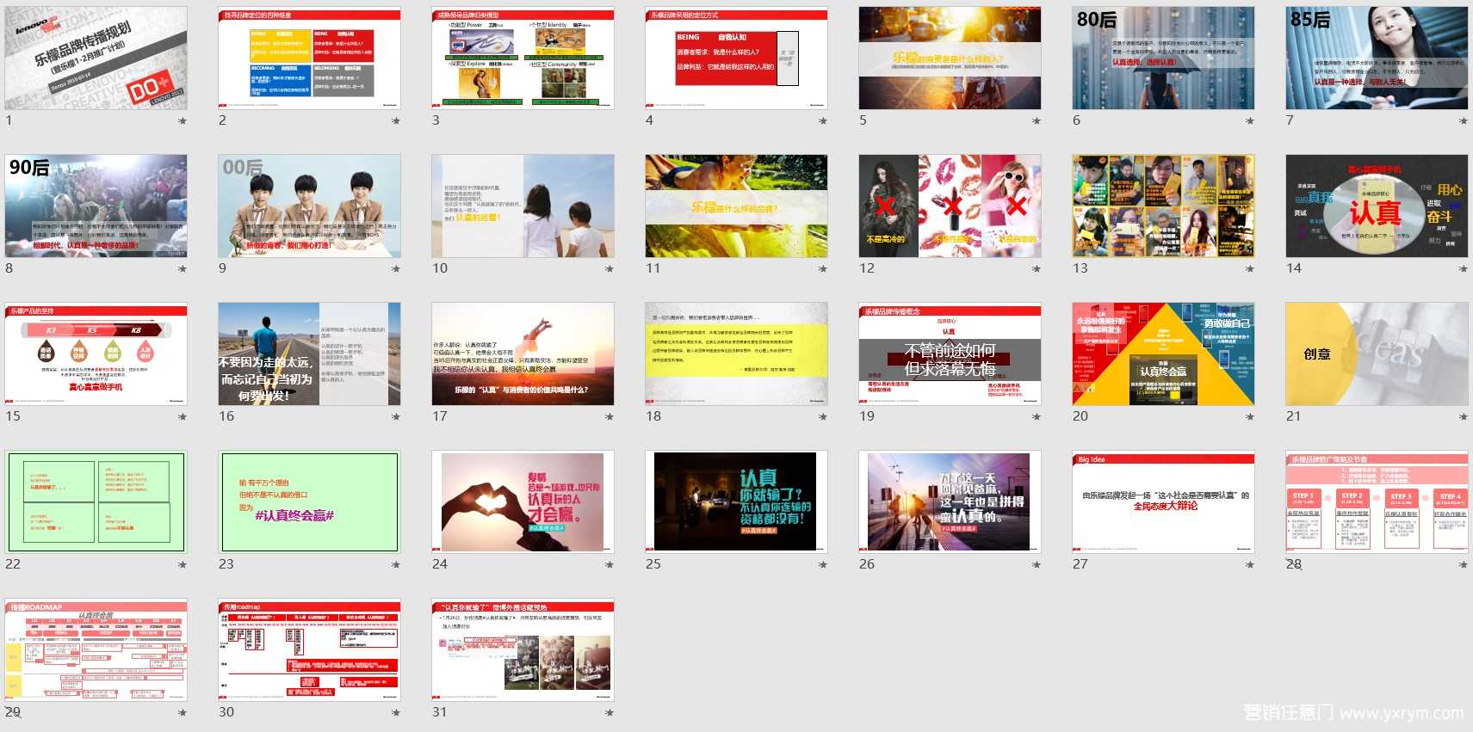Click the animation star icon under slide 10
Image resolution: width=1473 pixels, height=732 pixels.
tap(610, 269)
